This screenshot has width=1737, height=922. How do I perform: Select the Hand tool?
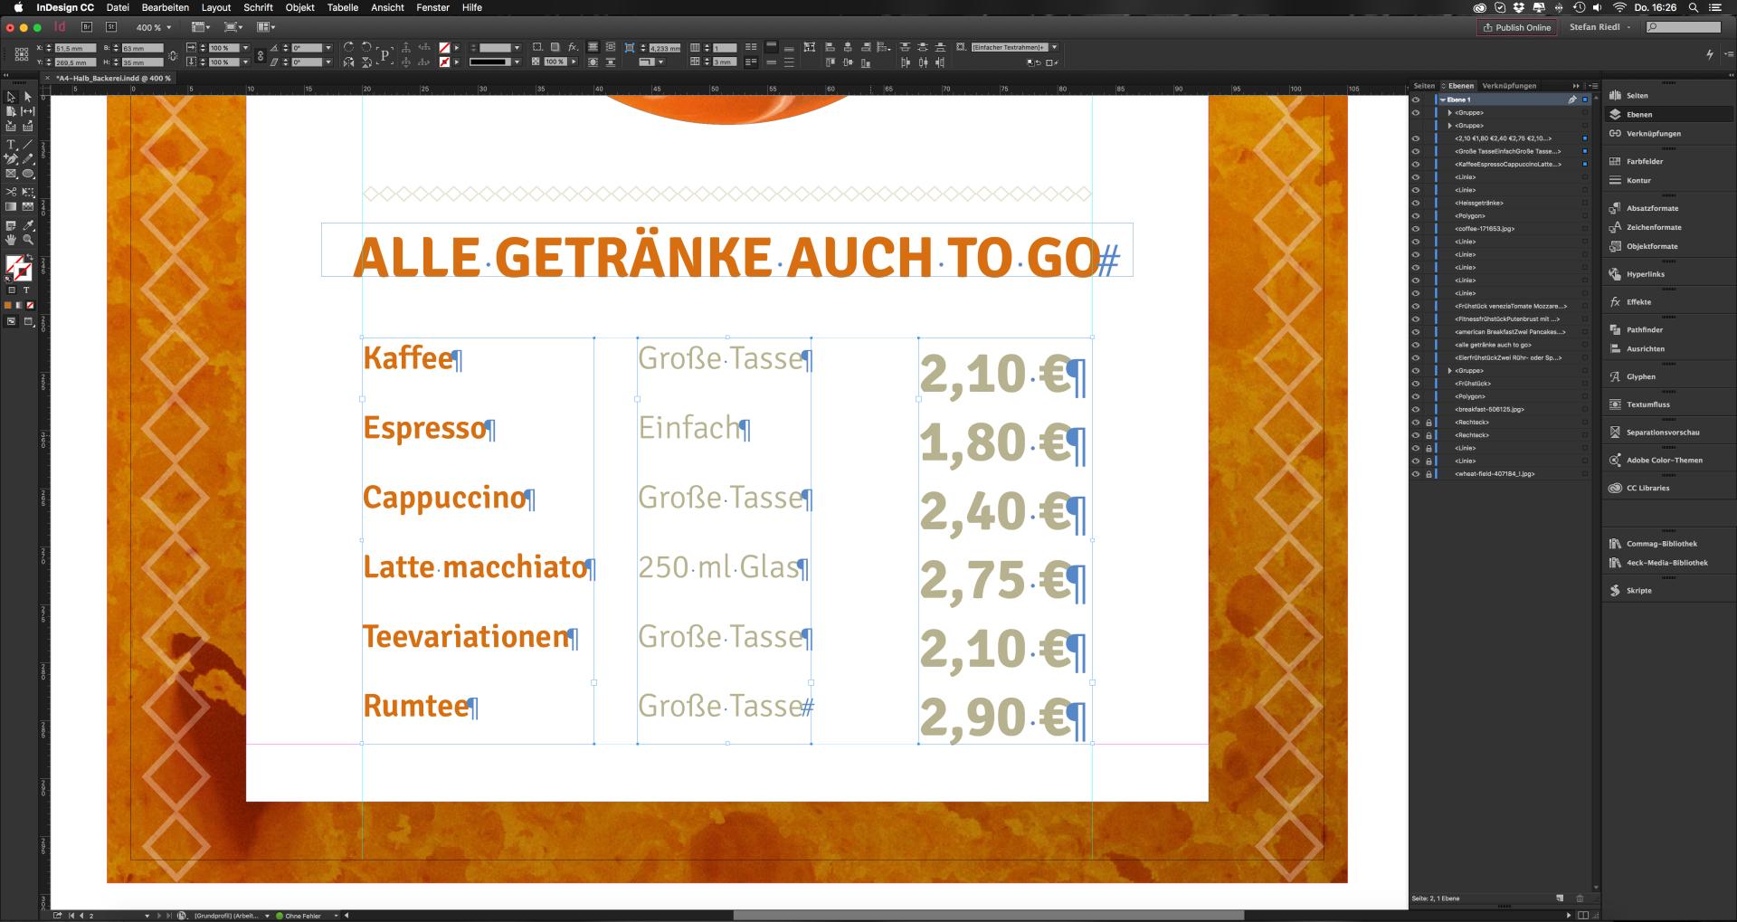tap(11, 241)
